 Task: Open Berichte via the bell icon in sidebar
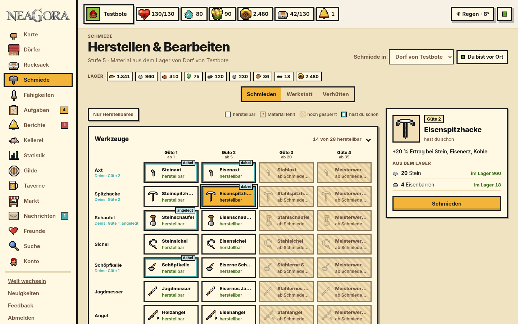[14, 125]
